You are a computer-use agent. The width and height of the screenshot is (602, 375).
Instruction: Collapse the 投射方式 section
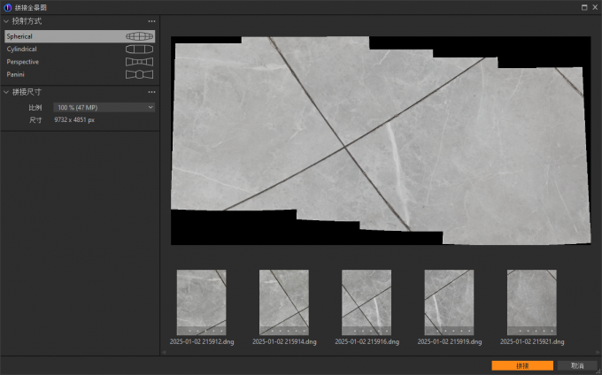[x=6, y=21]
